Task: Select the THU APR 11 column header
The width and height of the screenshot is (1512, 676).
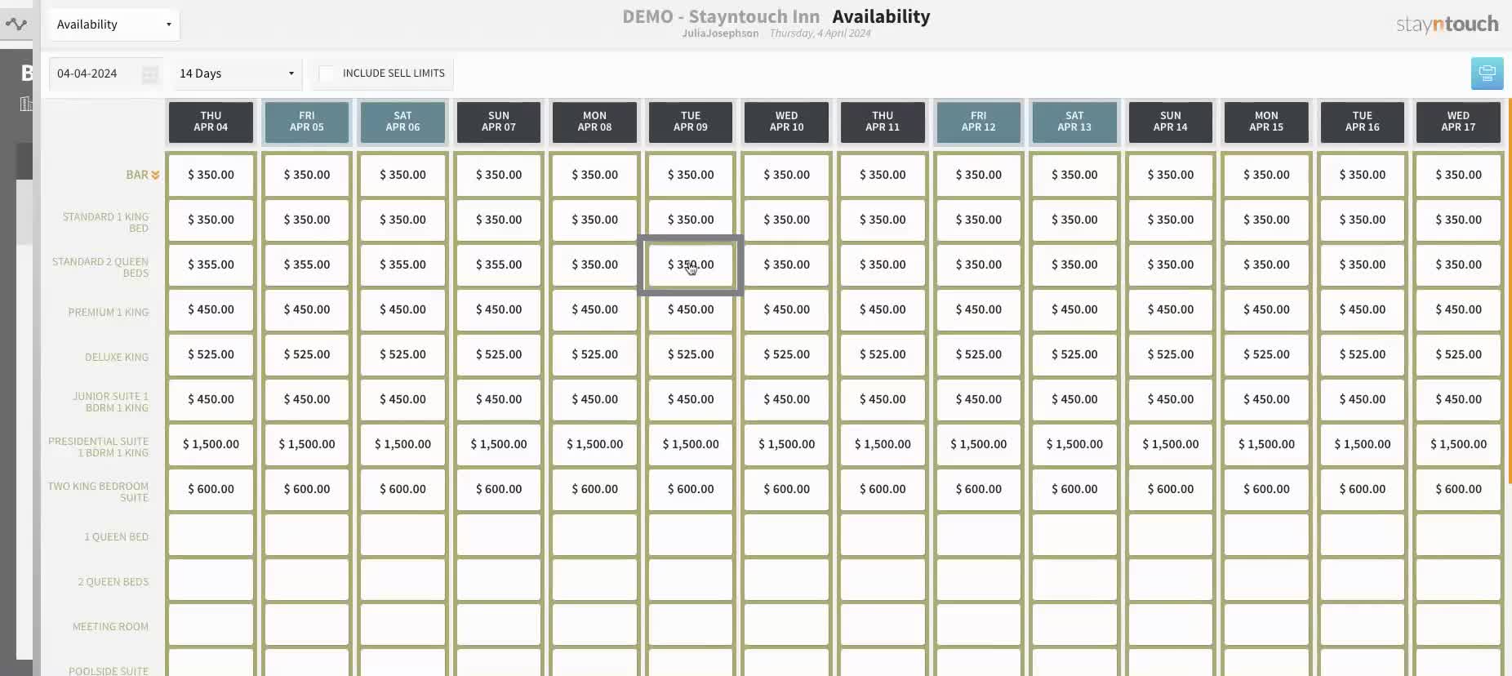Action: click(x=883, y=122)
